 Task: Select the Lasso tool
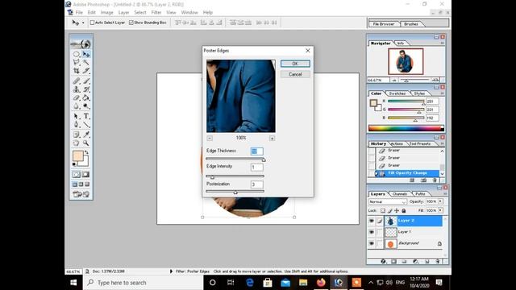[x=77, y=62]
